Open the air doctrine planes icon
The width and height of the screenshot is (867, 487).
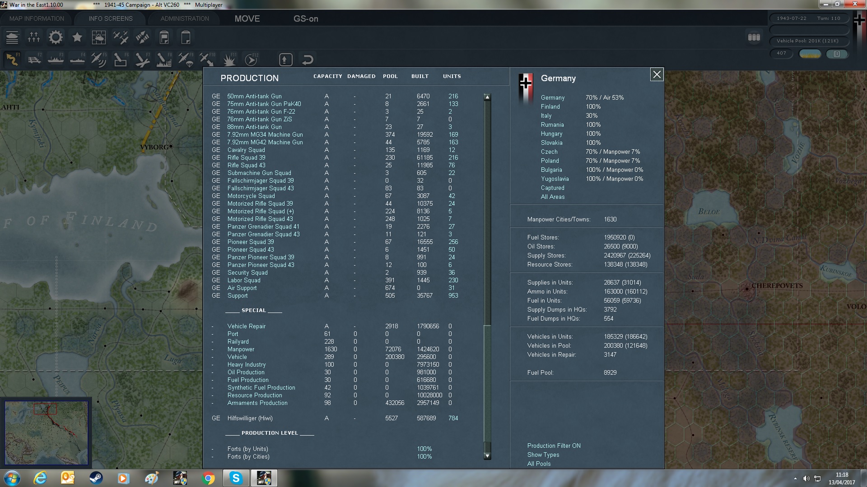pos(121,37)
